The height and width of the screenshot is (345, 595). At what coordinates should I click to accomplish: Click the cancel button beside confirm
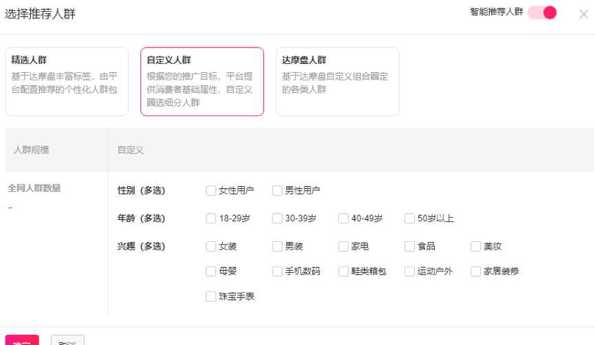click(x=67, y=340)
